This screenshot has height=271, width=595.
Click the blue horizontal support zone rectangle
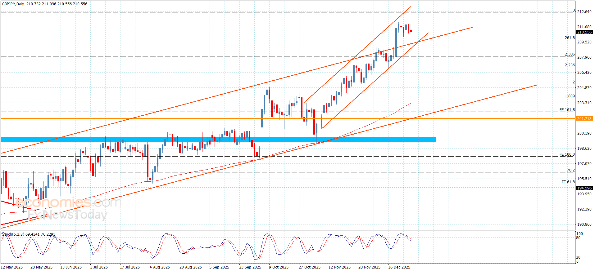point(217,139)
